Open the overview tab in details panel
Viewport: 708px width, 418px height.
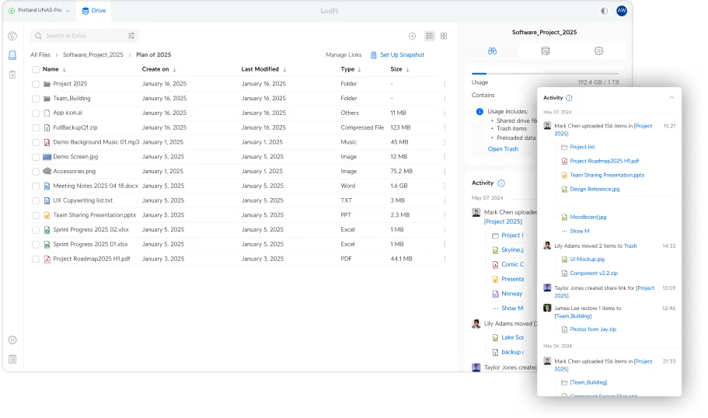492,51
